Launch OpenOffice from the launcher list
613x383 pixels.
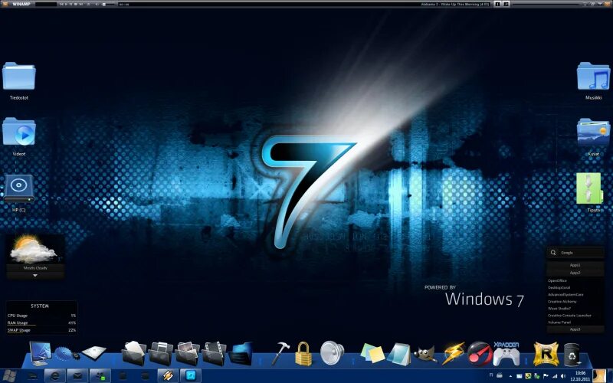(x=557, y=280)
